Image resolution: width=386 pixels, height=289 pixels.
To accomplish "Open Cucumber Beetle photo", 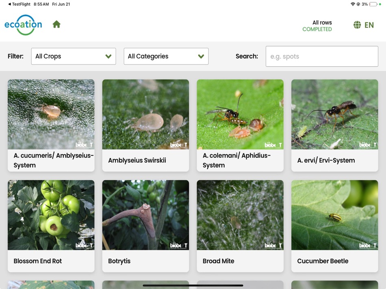I will [x=334, y=215].
